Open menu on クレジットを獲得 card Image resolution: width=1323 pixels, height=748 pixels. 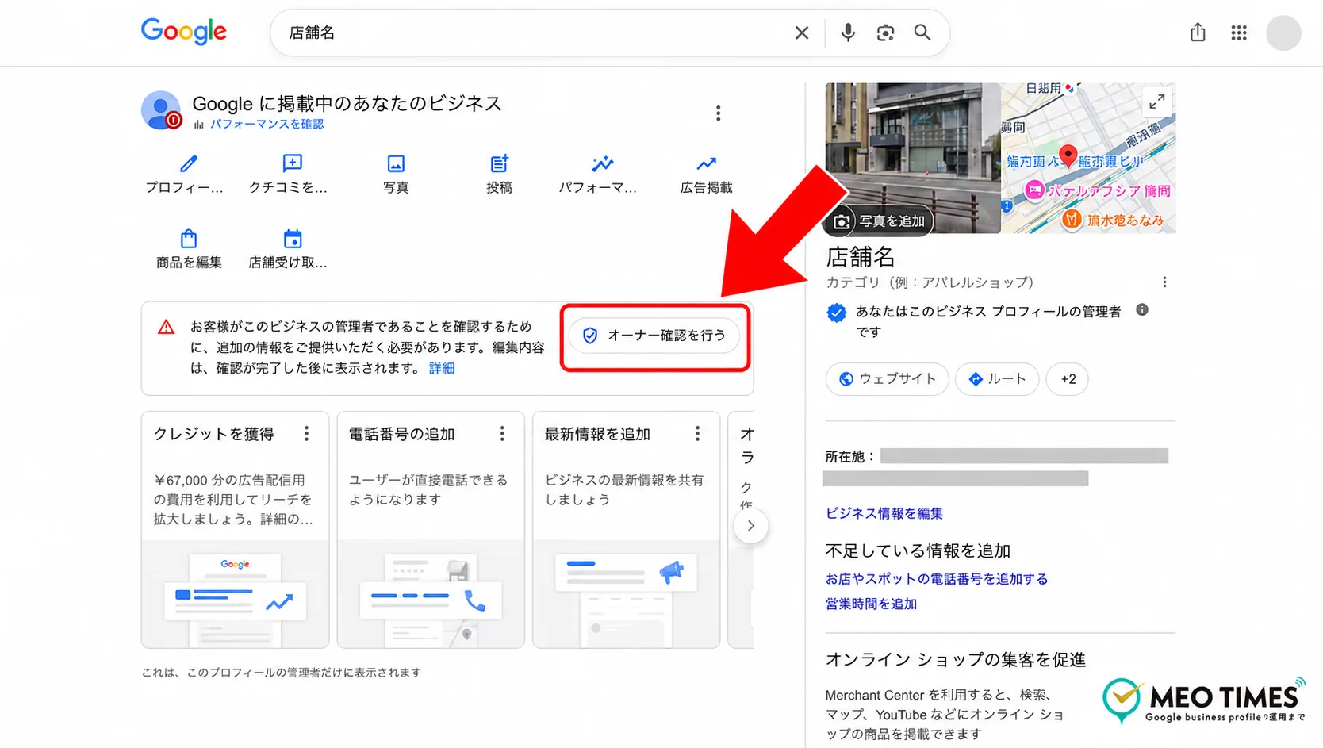306,434
